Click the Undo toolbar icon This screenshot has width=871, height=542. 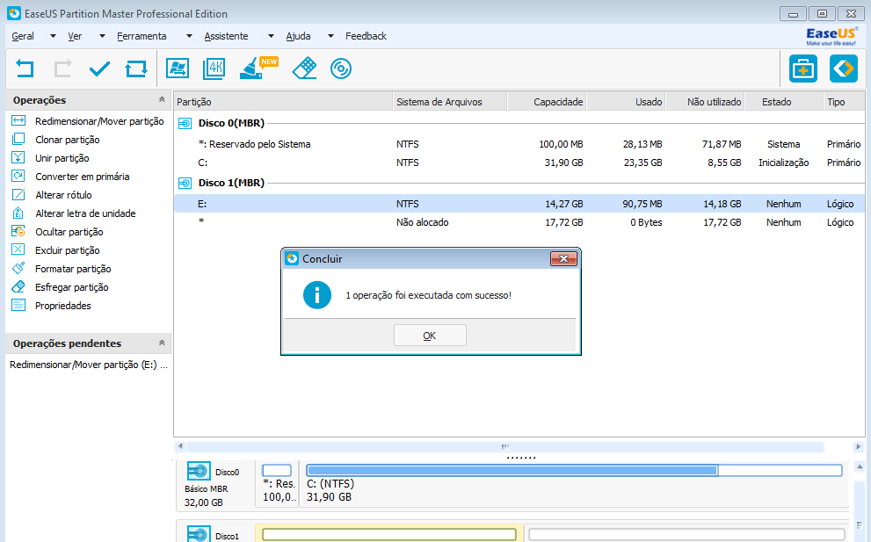point(25,69)
